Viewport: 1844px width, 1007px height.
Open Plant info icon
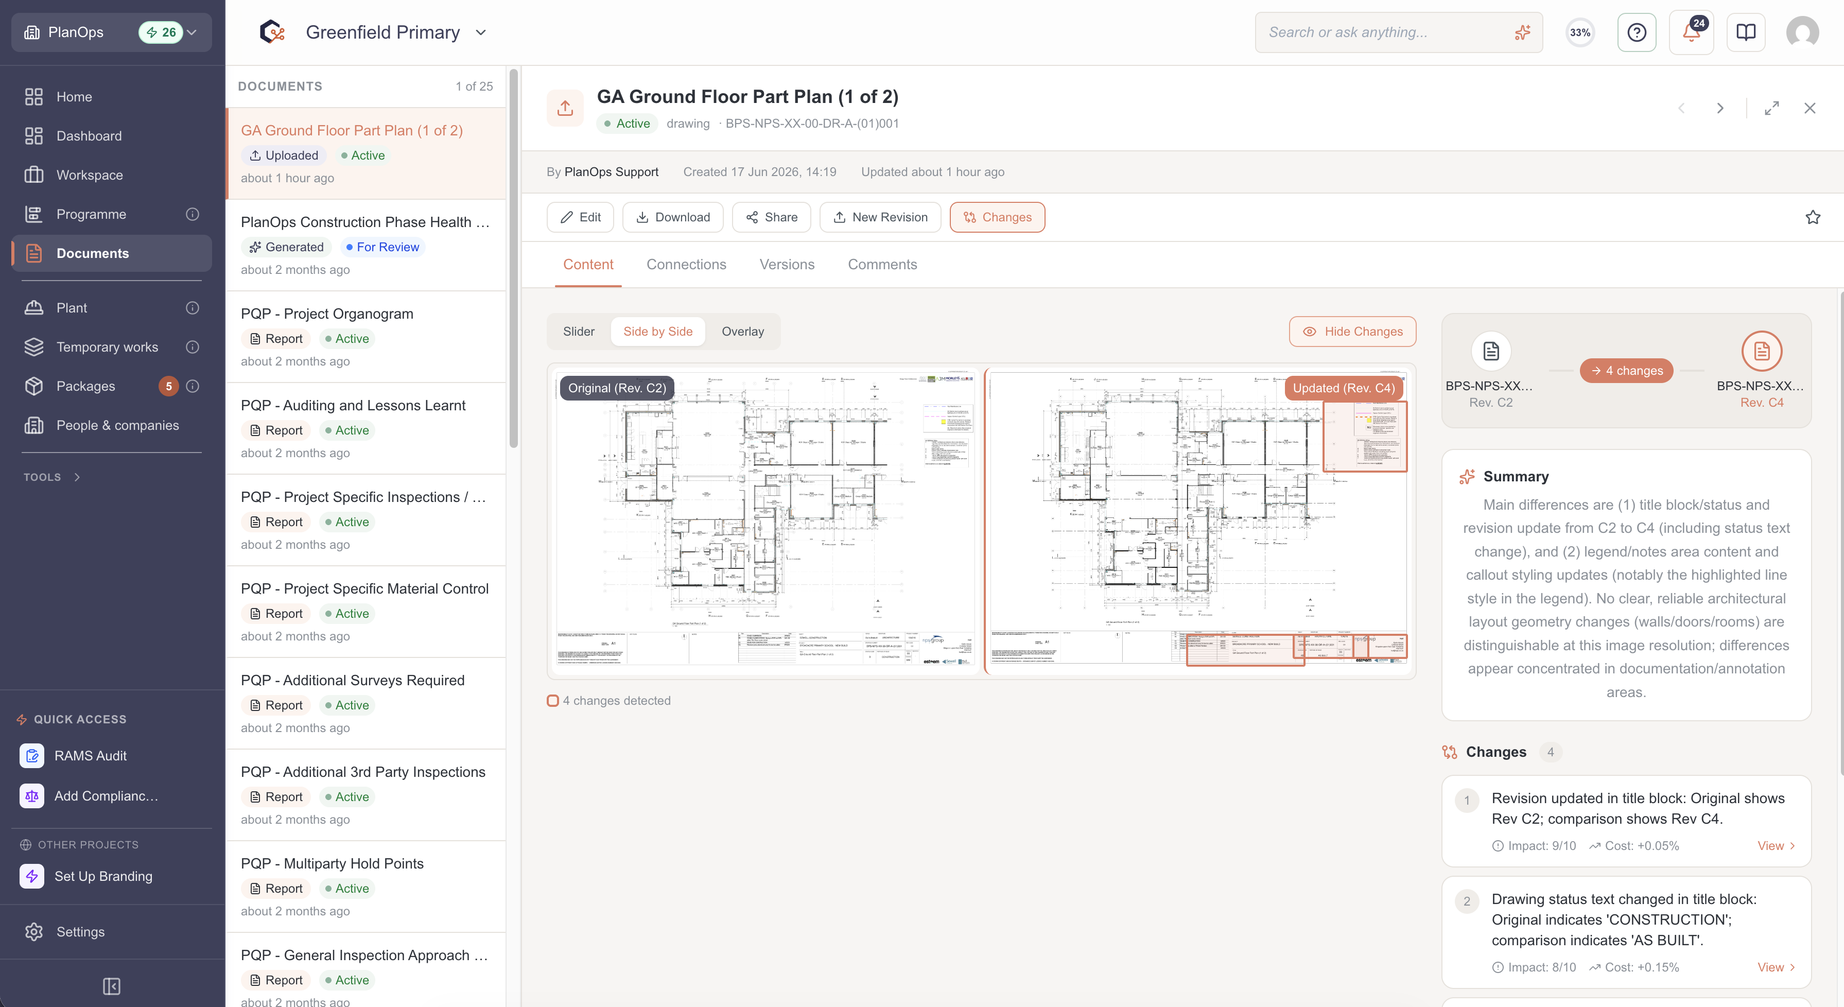(x=193, y=308)
